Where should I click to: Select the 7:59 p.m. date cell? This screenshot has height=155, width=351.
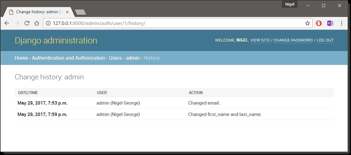pyautogui.click(x=43, y=114)
